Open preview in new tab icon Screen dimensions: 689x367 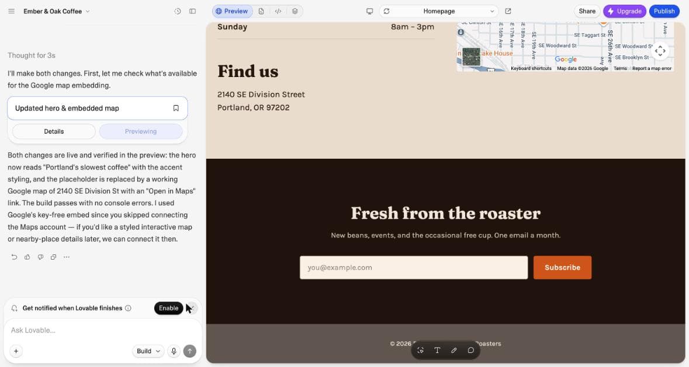coord(508,12)
